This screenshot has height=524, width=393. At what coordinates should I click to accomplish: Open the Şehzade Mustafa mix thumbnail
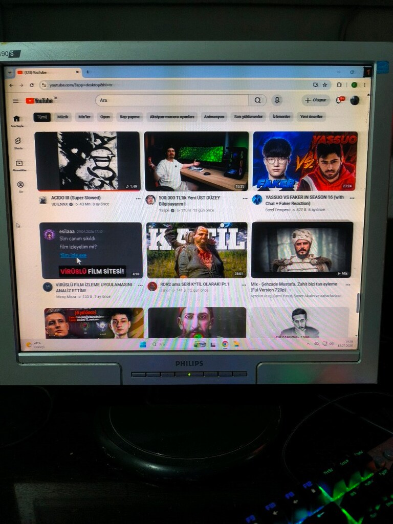pos(302,249)
